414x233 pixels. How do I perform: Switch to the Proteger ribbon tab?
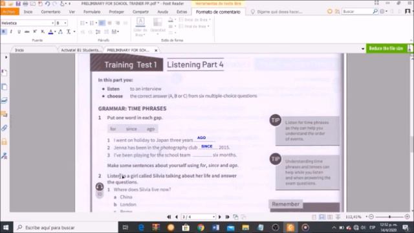(116, 12)
